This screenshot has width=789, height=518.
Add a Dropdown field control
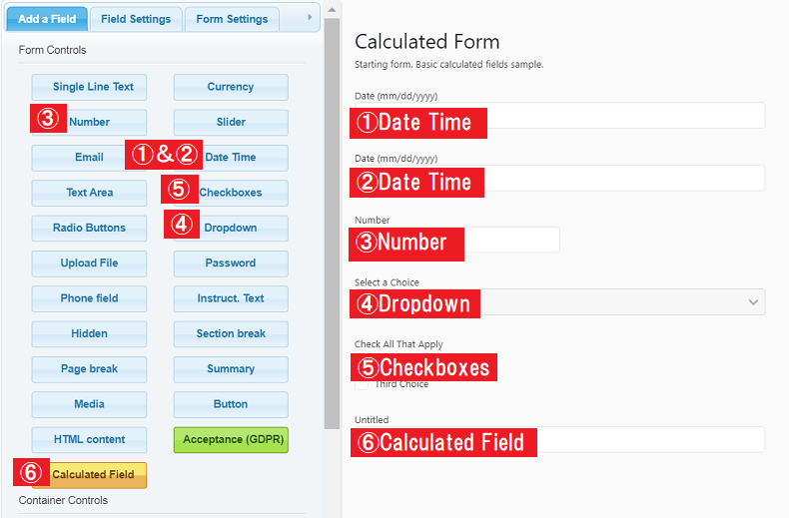click(x=231, y=228)
